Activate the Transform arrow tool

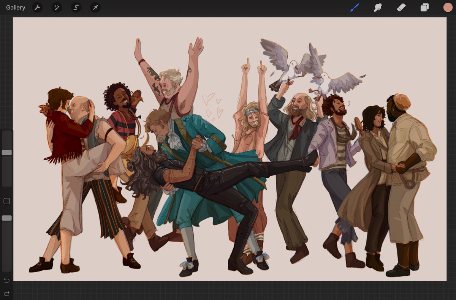(95, 7)
